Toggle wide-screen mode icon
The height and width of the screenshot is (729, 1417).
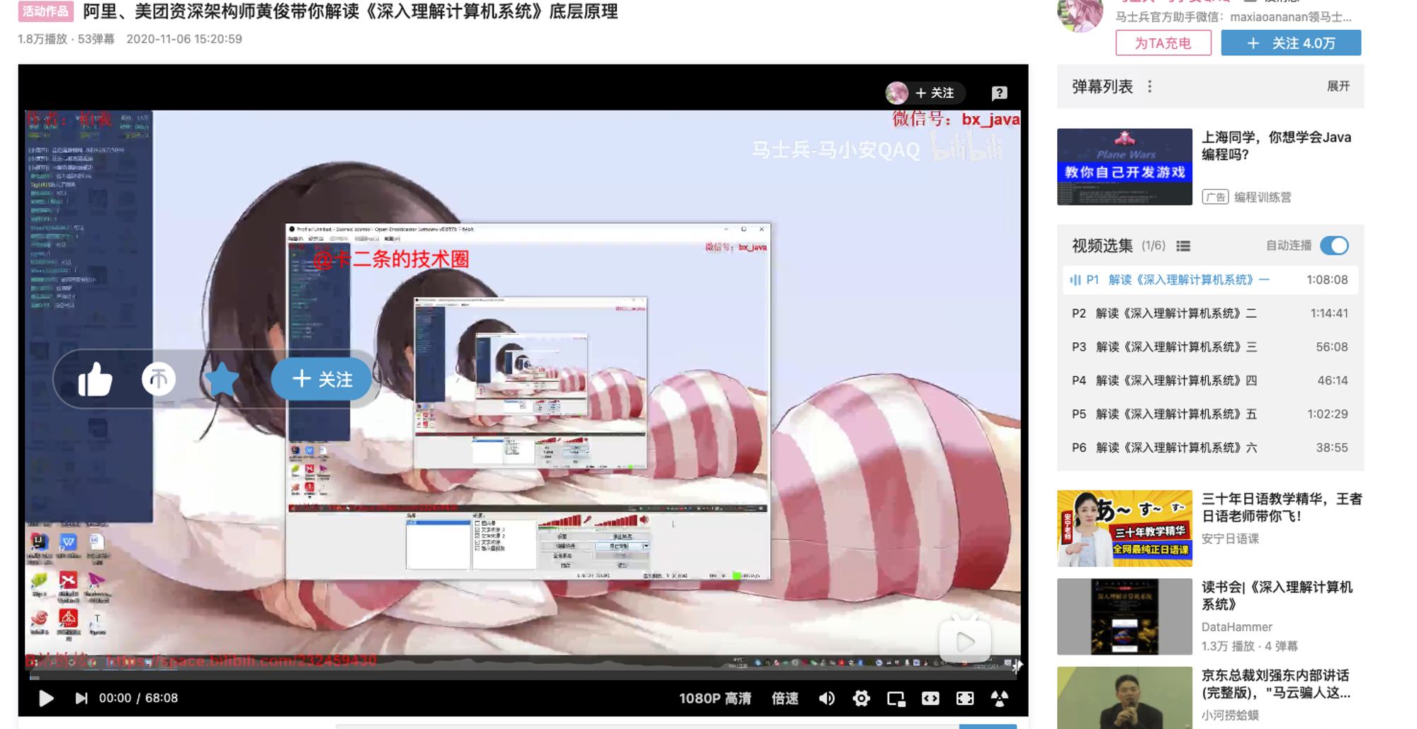(930, 699)
